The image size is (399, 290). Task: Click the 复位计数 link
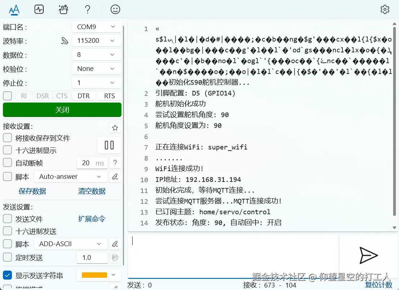(379, 285)
